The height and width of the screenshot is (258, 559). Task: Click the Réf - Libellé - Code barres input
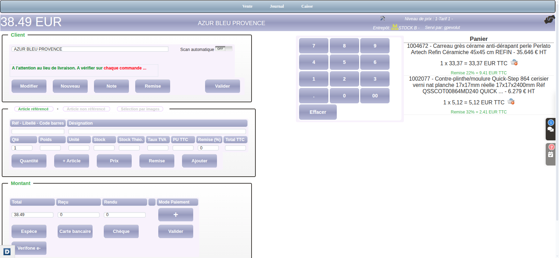point(38,131)
